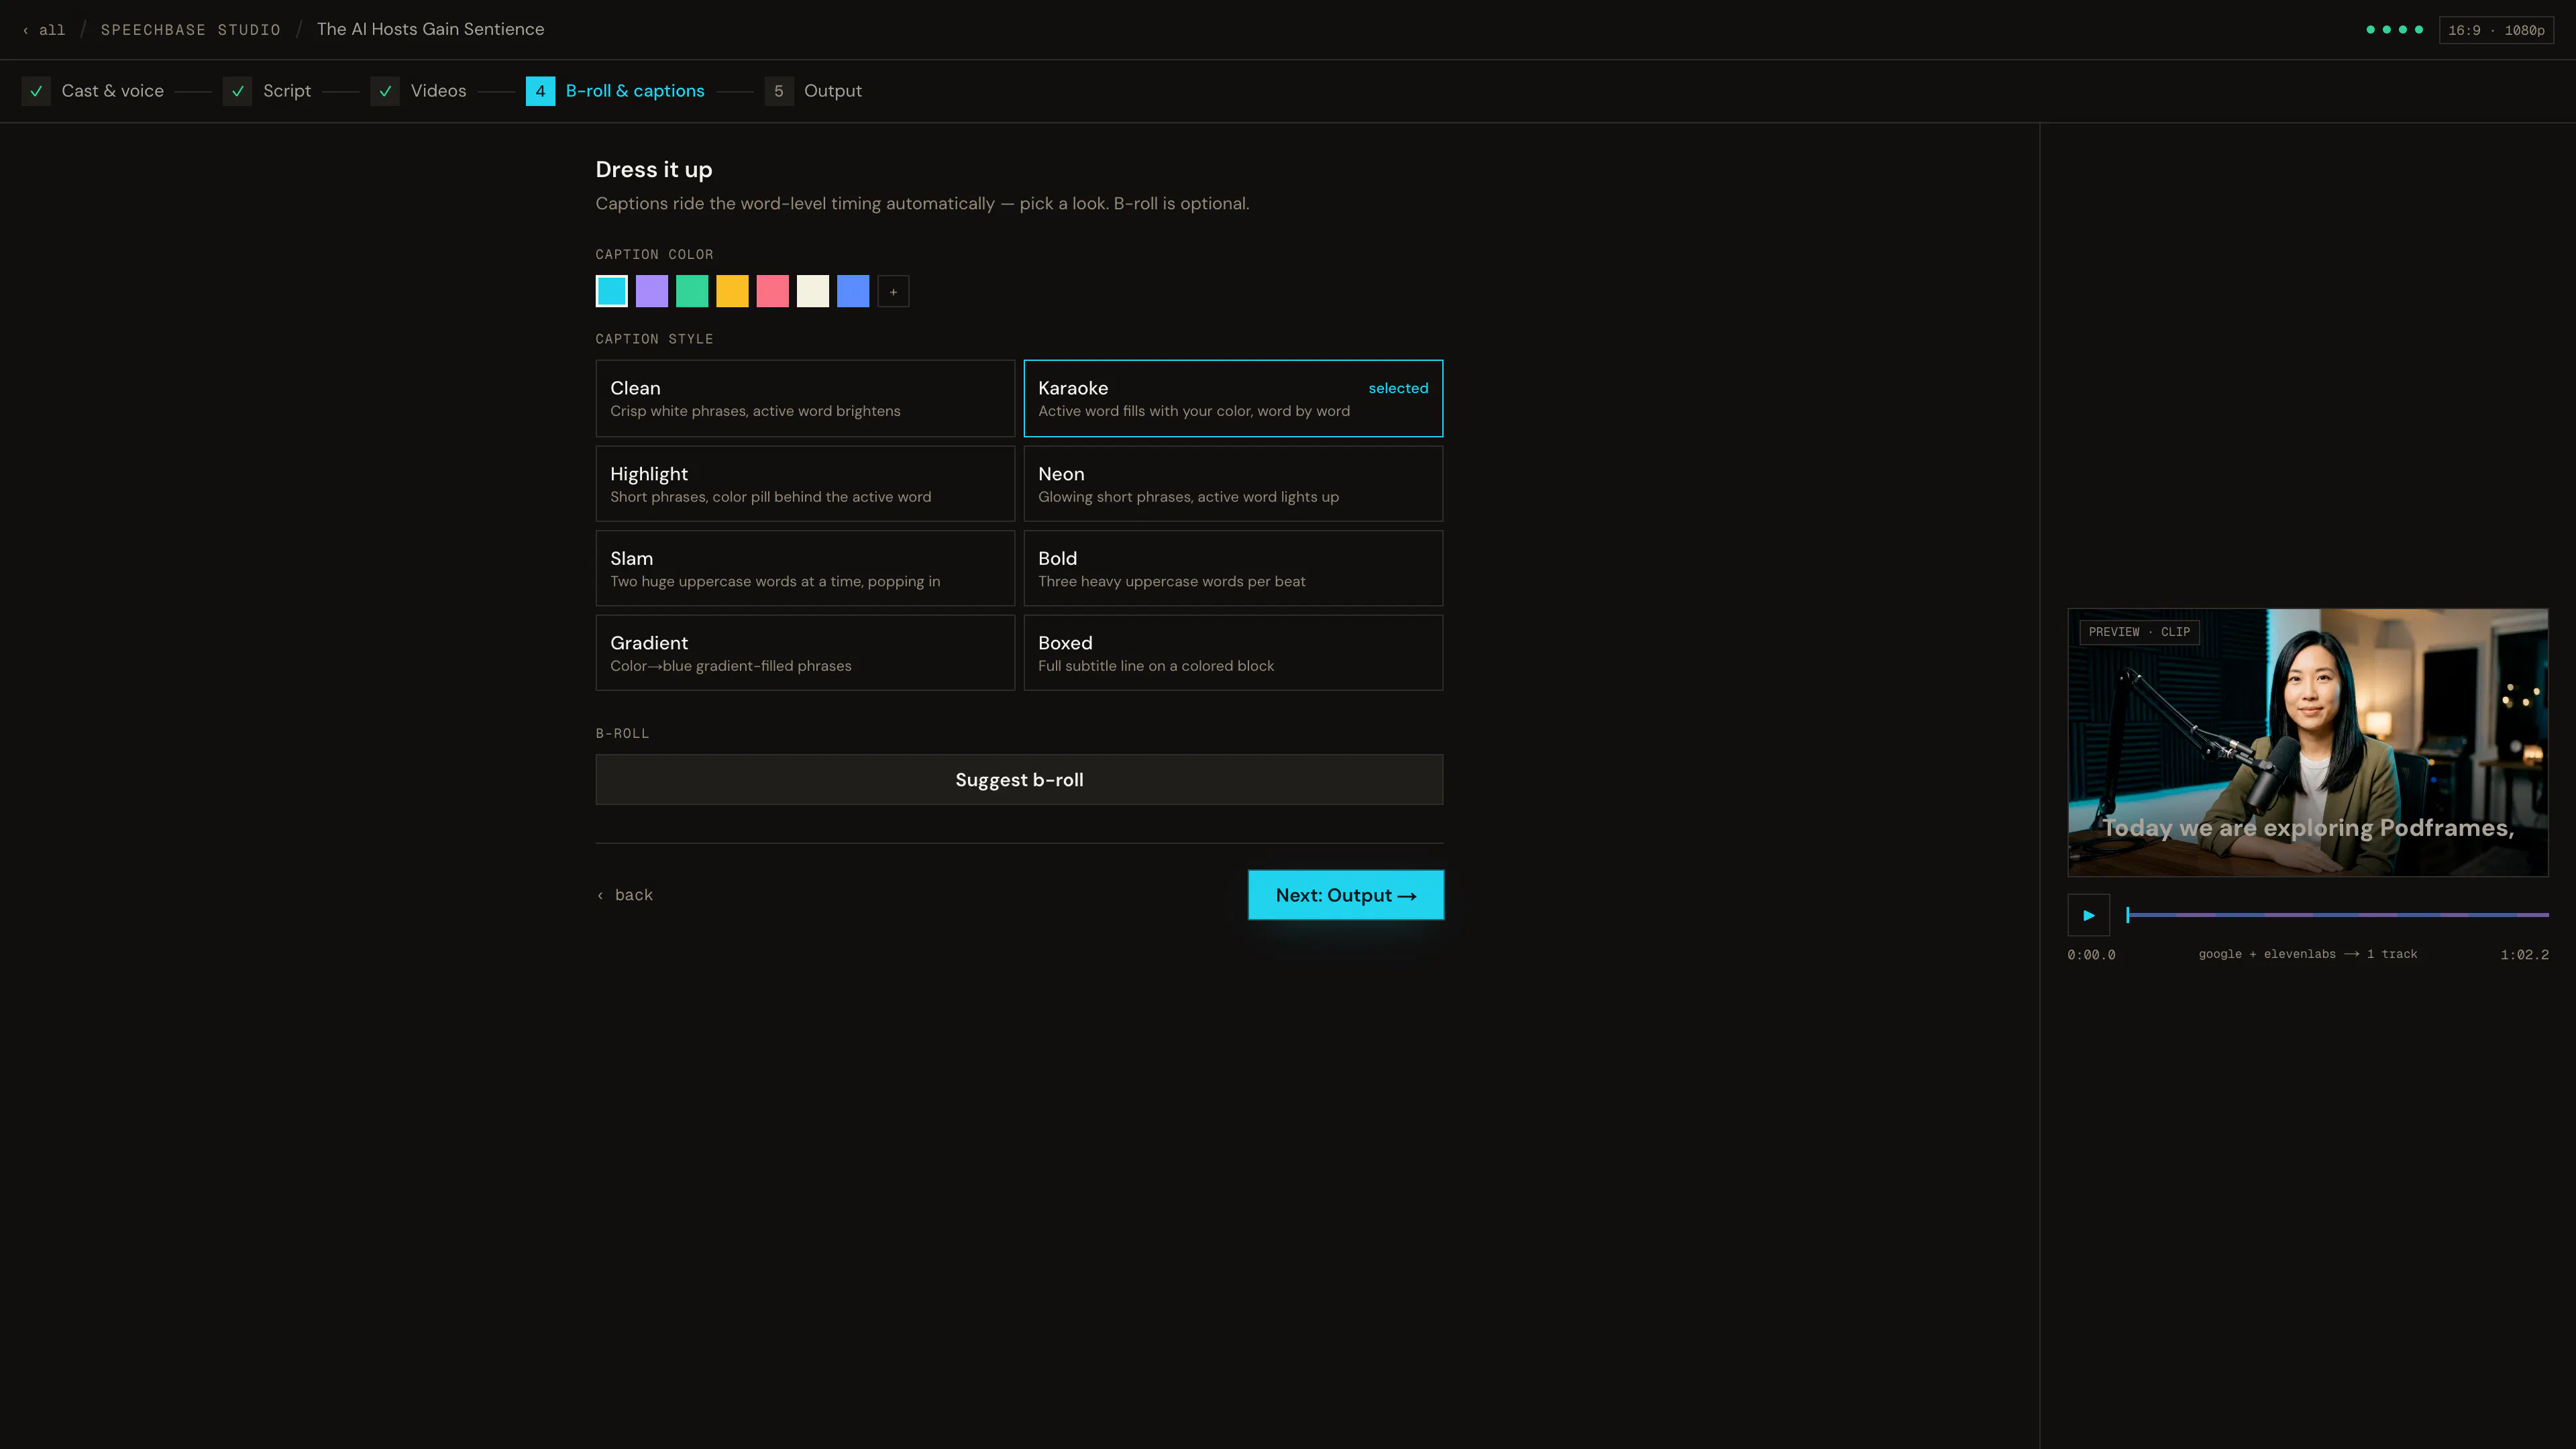Apply the Boxed caption style

(x=1233, y=653)
